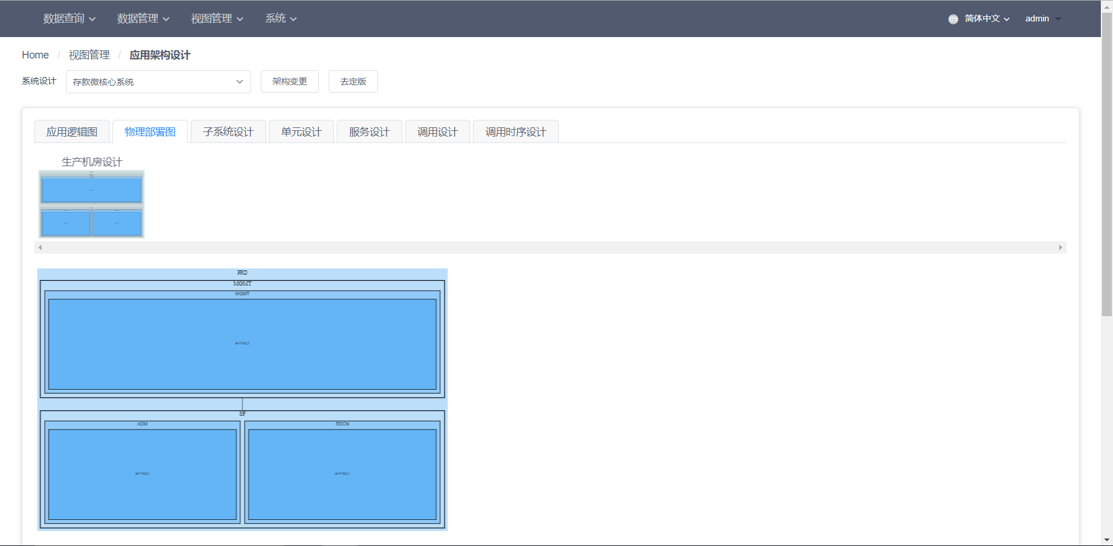This screenshot has height=546, width=1113.
Task: Select the ADM zone block in diagram
Action: [x=143, y=472]
